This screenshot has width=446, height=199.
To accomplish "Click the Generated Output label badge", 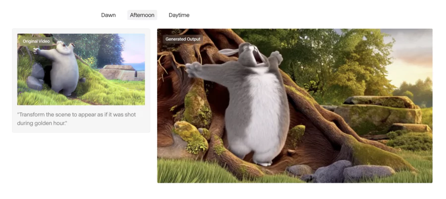I will click(183, 39).
